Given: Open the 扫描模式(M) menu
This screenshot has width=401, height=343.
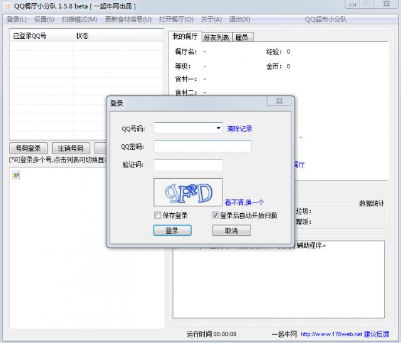Looking at the screenshot, I should point(80,19).
